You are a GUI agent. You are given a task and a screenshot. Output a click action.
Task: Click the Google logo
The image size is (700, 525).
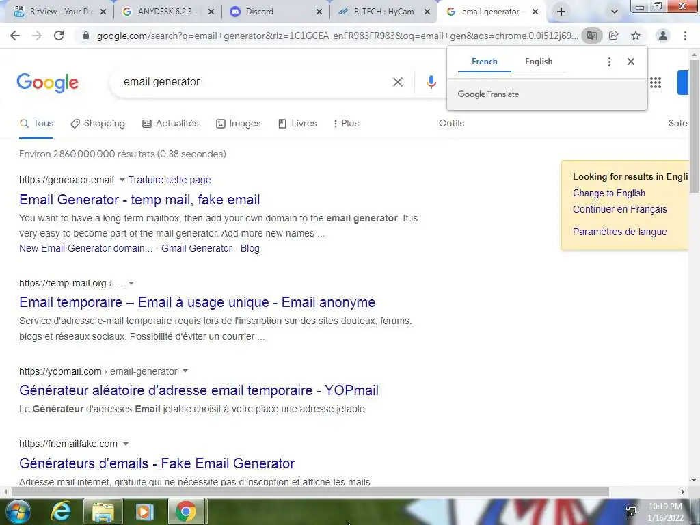(x=47, y=83)
